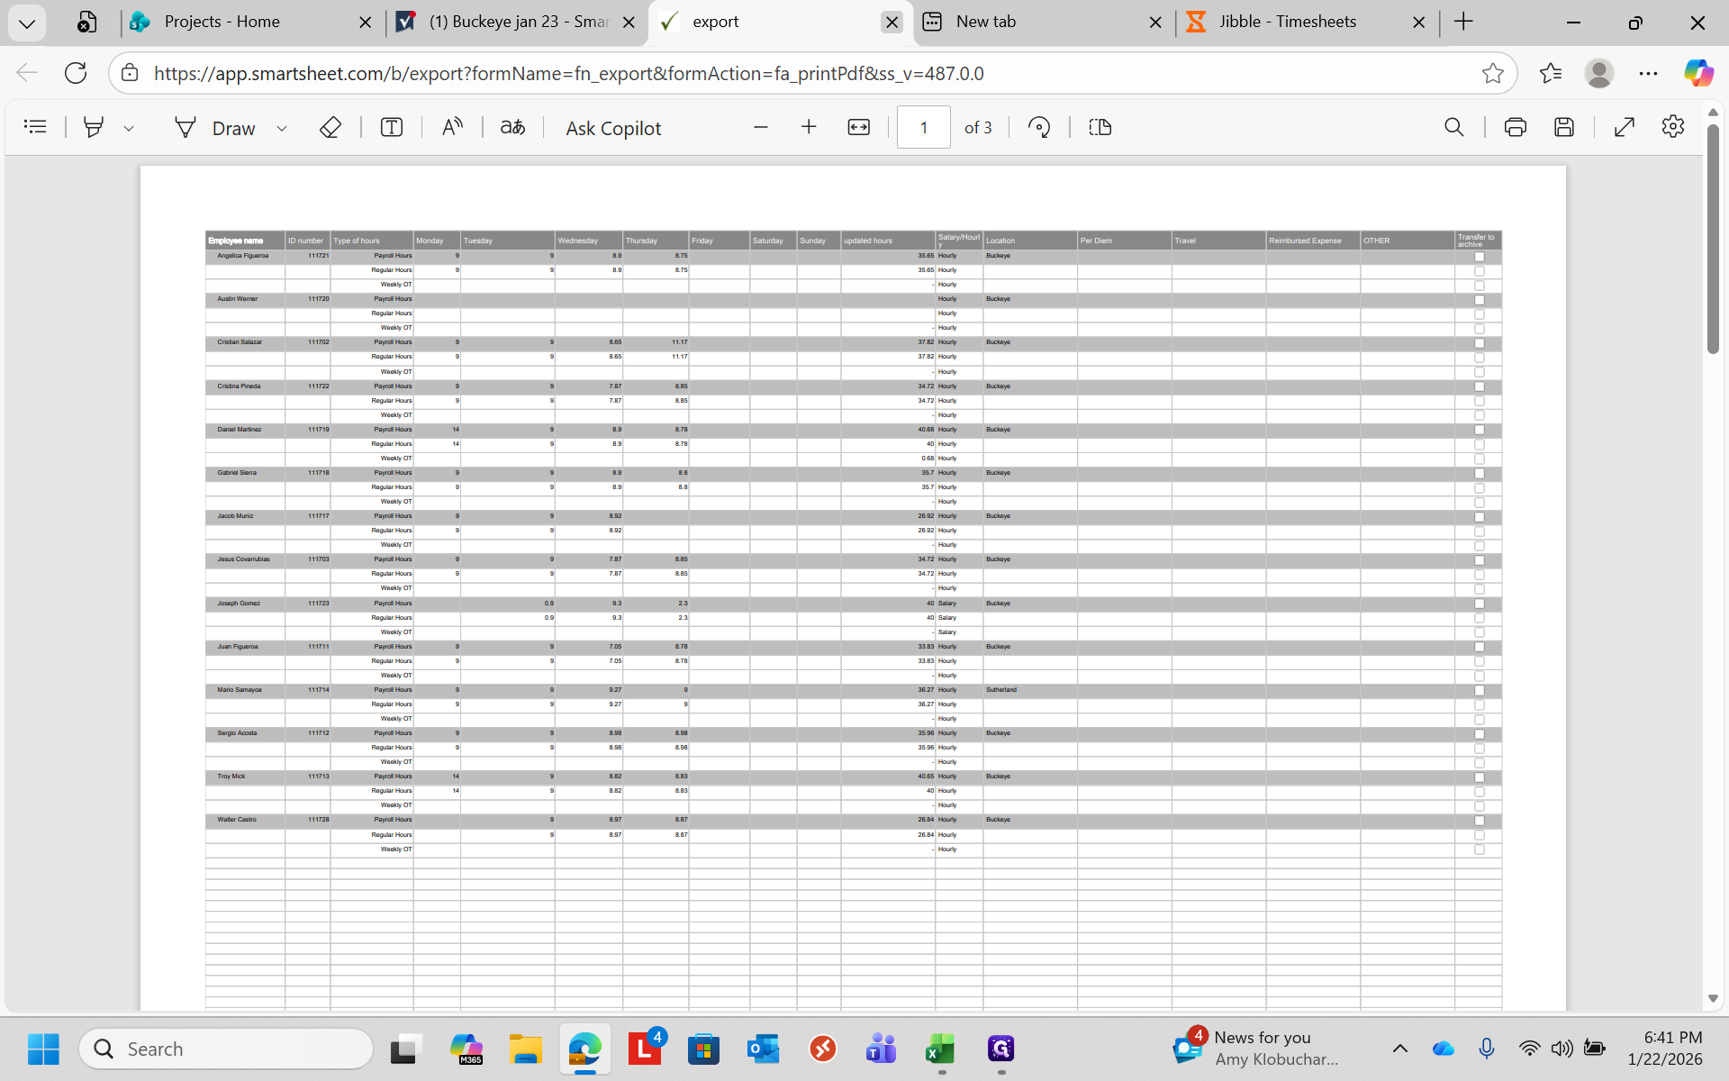Viewport: 1729px width, 1081px height.
Task: Open the table of contents panel
Action: [x=35, y=127]
